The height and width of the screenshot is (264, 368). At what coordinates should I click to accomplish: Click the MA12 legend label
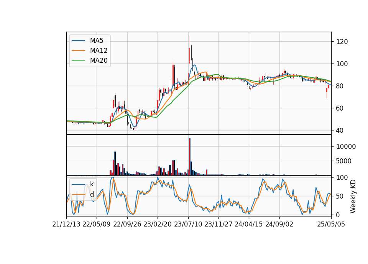pos(99,51)
